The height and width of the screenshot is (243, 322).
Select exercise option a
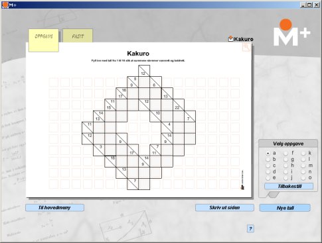tap(268, 153)
